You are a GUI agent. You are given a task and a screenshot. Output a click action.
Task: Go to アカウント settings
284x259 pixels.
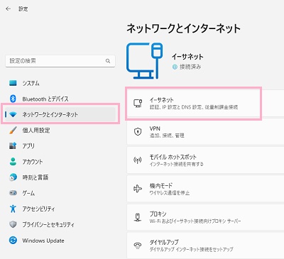[x=60, y=162]
